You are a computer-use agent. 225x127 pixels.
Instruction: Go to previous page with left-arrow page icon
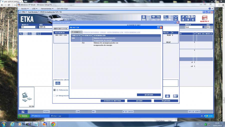pos(188,17)
